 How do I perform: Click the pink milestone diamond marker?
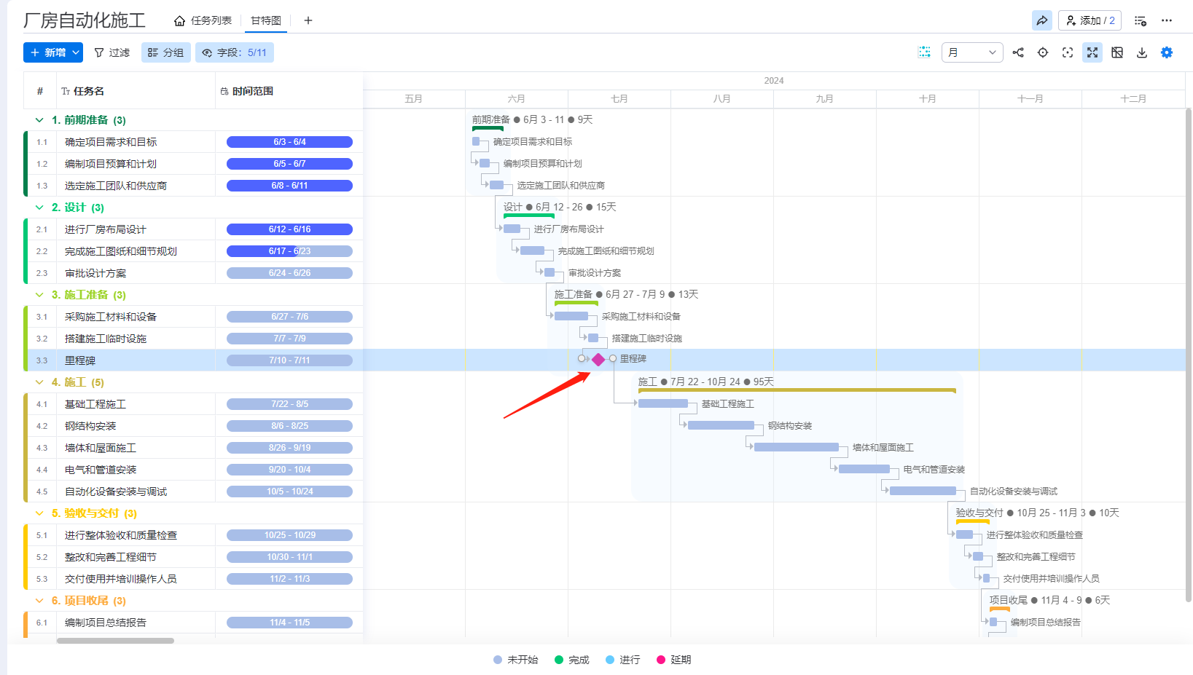(598, 360)
